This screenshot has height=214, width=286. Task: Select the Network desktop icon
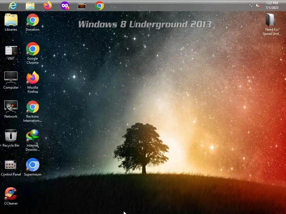pyautogui.click(x=11, y=109)
